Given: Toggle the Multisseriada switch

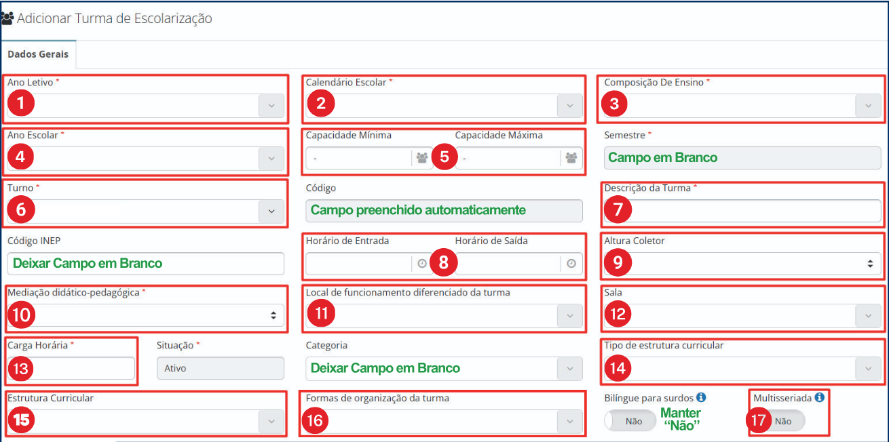Looking at the screenshot, I should (780, 421).
